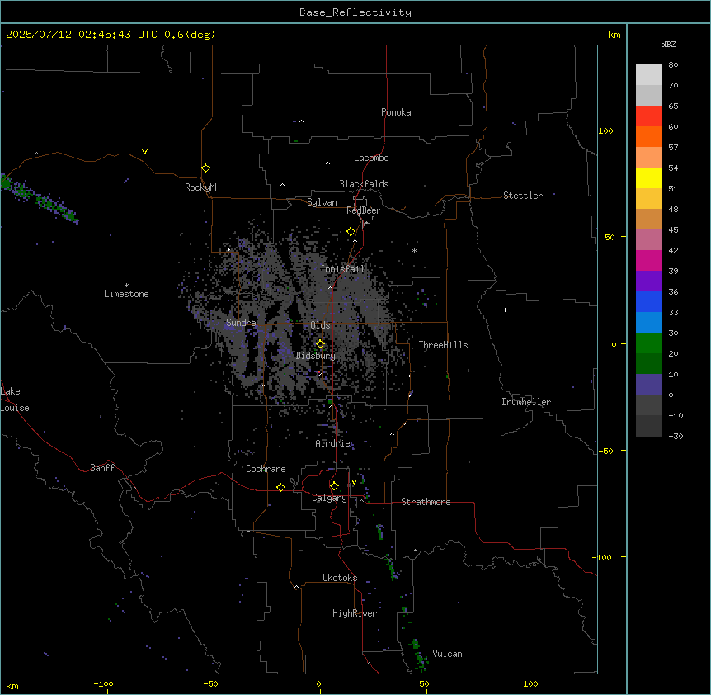Click the yellow km label in the upper right
The height and width of the screenshot is (695, 711).
(x=614, y=35)
